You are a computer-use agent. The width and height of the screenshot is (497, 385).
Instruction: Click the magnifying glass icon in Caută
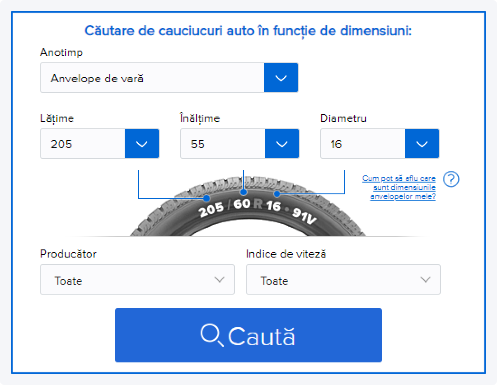pos(212,336)
